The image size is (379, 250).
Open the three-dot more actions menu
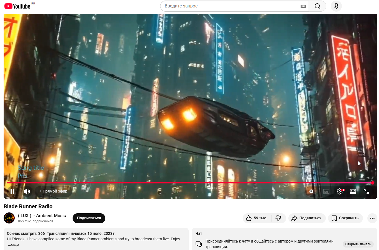pyautogui.click(x=372, y=218)
